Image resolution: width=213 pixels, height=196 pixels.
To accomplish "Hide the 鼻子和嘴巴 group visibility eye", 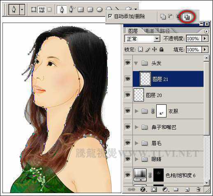I will pyautogui.click(x=127, y=127).
